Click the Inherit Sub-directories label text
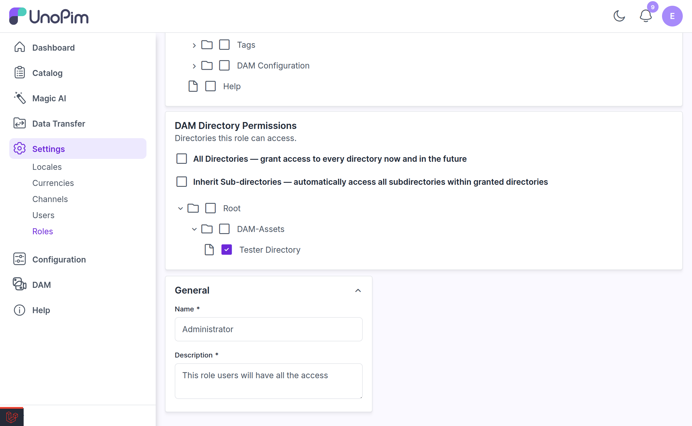Viewport: 692px width, 426px height. (x=371, y=182)
